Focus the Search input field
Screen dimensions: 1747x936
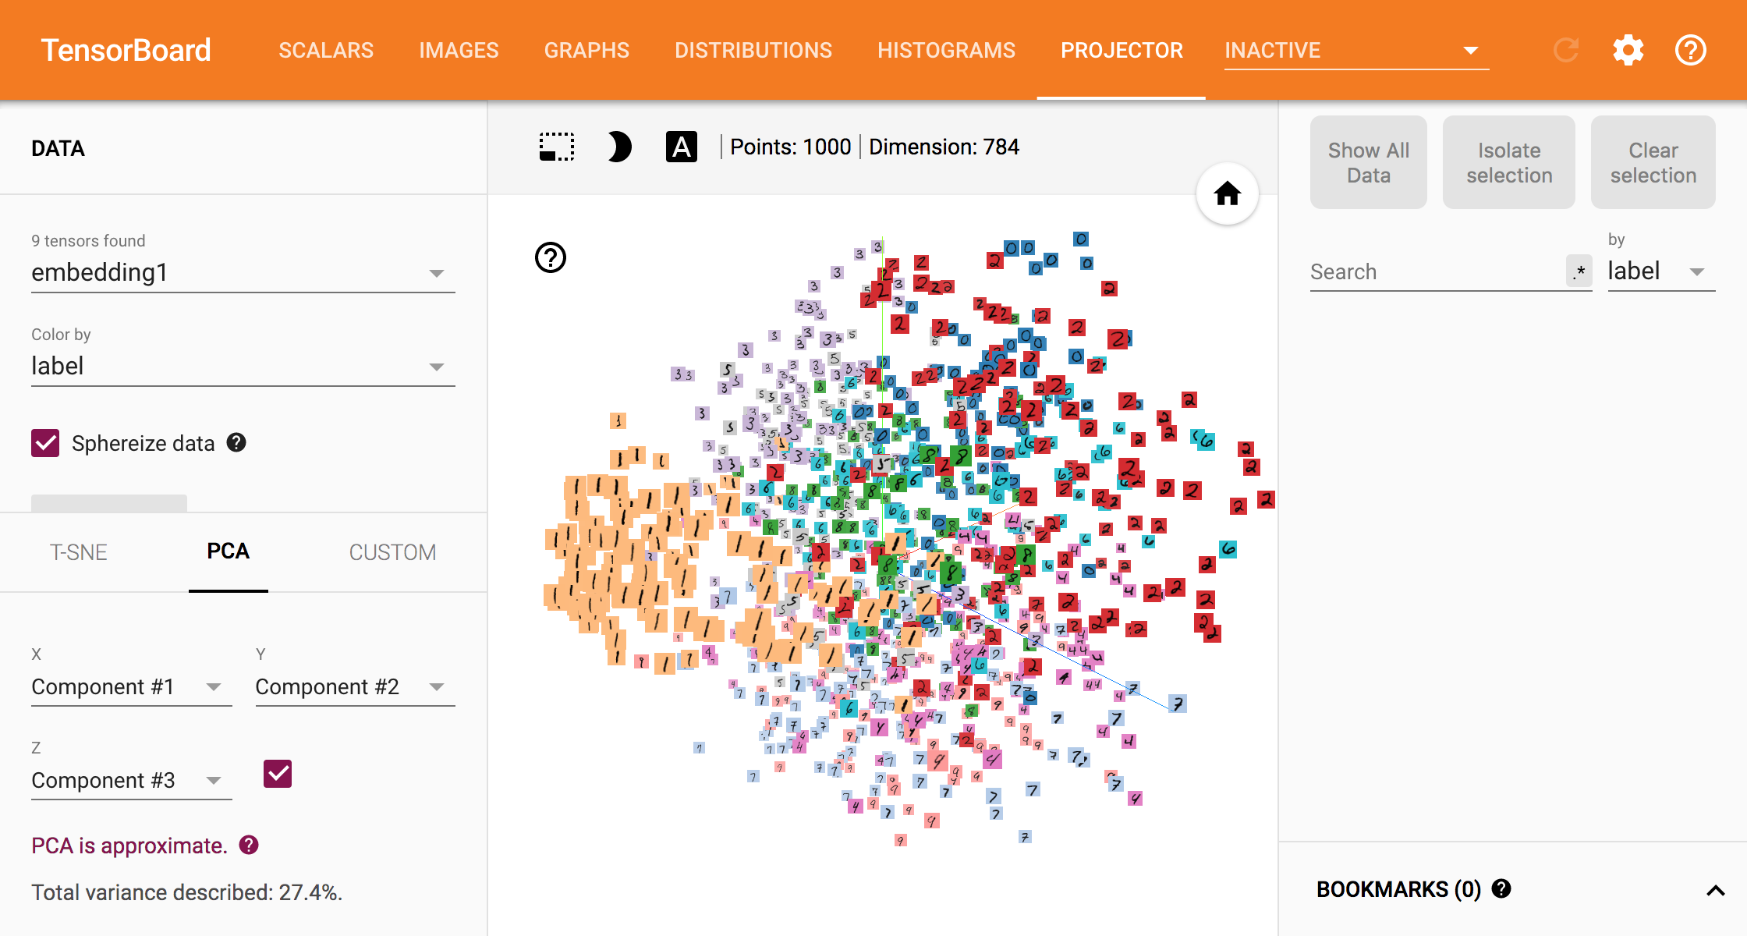(x=1435, y=271)
